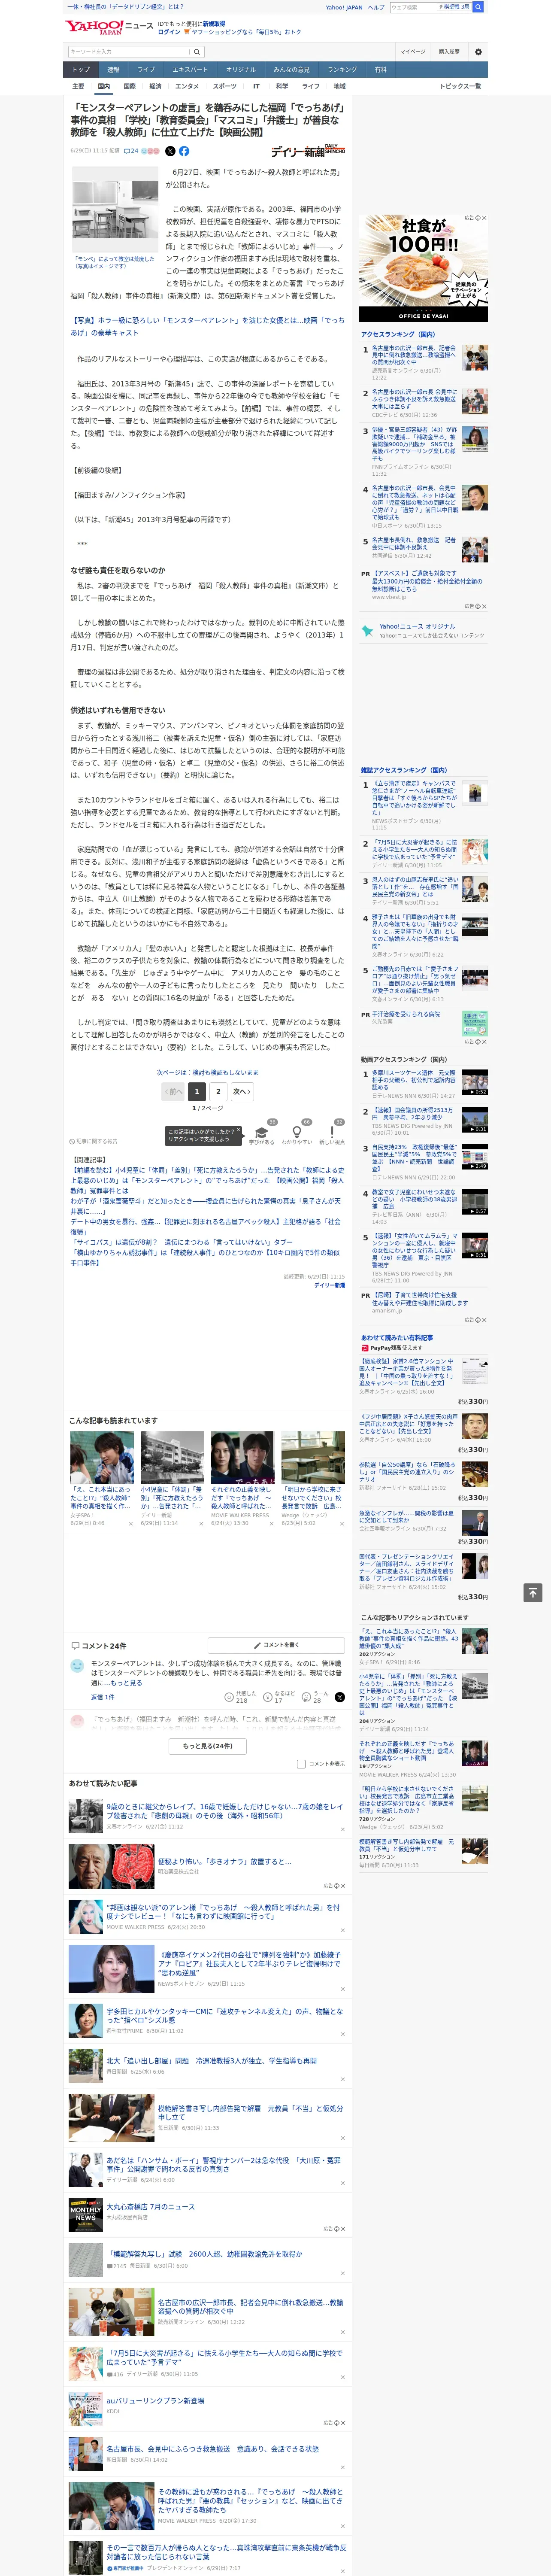Share the article on X
The image size is (551, 2576).
coord(170,151)
